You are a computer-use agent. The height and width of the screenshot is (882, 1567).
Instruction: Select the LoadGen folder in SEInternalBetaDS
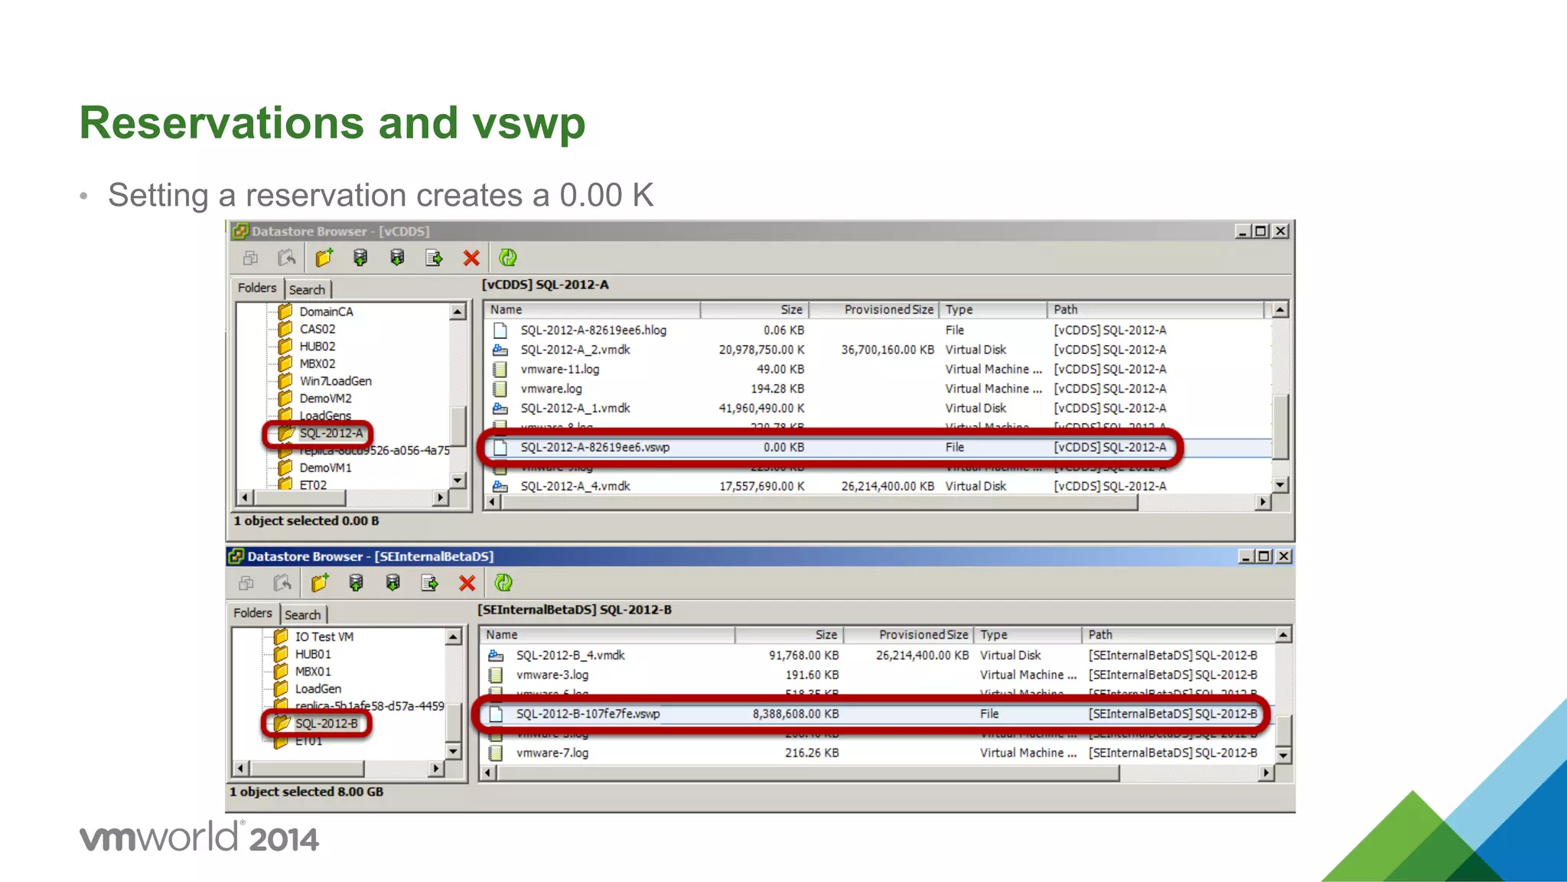tap(318, 689)
